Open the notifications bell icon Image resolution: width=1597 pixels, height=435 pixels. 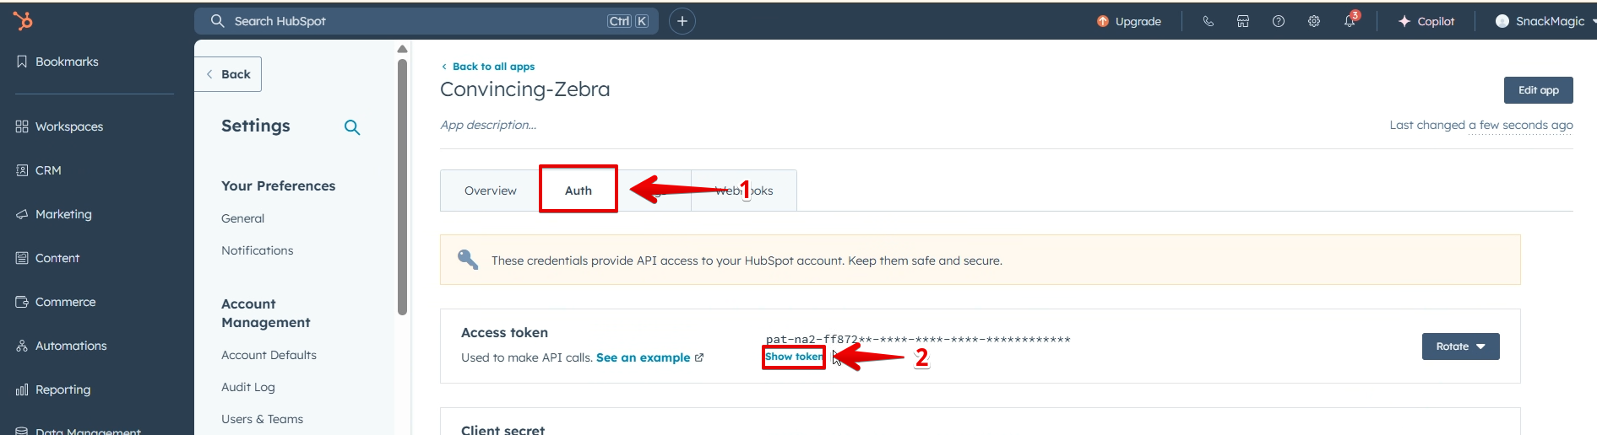click(1350, 21)
